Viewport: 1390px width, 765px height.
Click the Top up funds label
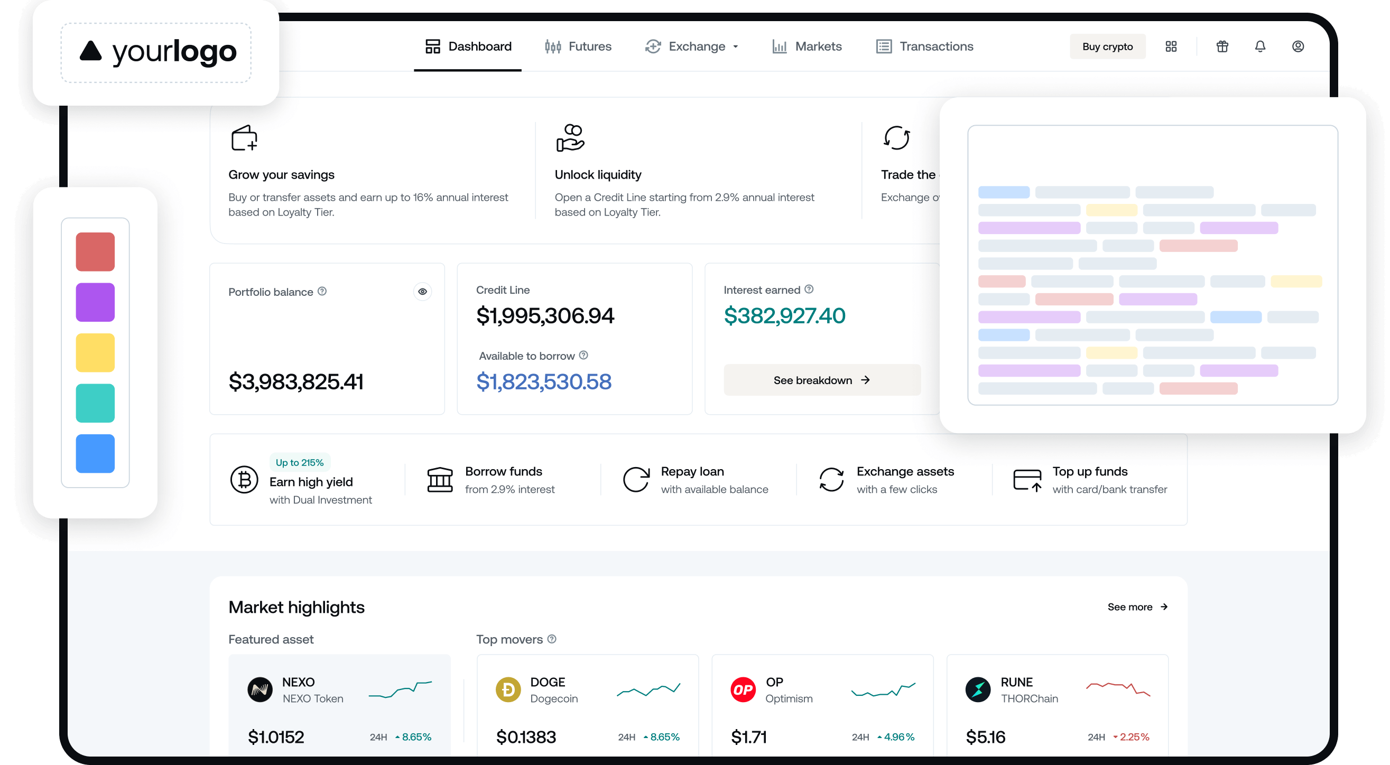(x=1089, y=471)
